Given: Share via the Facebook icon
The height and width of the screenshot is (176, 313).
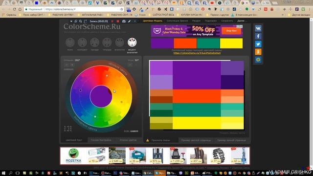Looking at the screenshot, I should coord(258,36).
